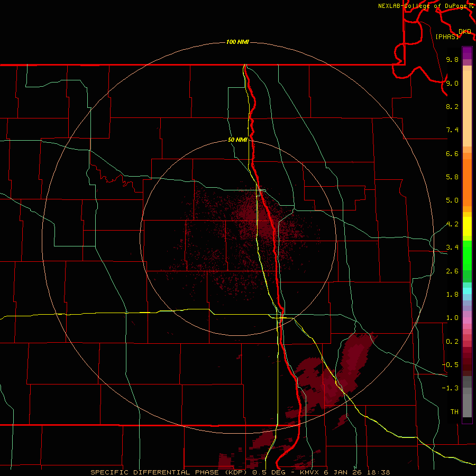The image size is (476, 476).
Task: Click the 2.6 value on the color scale
Action: (452, 271)
